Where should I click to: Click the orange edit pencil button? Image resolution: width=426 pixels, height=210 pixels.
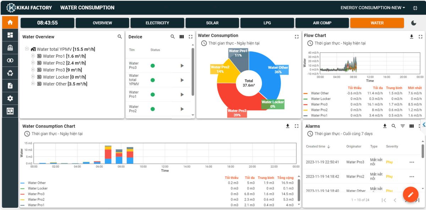410,194
